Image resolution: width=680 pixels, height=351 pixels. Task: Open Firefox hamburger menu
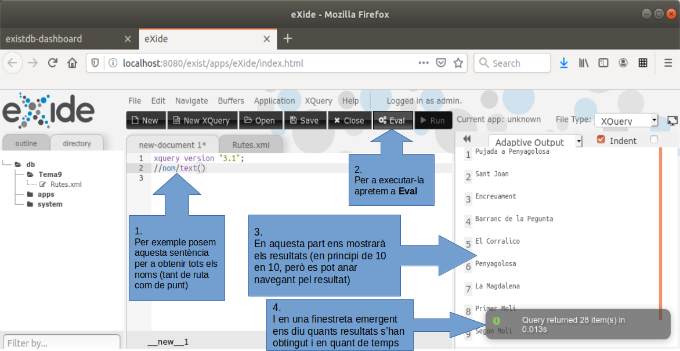point(668,63)
